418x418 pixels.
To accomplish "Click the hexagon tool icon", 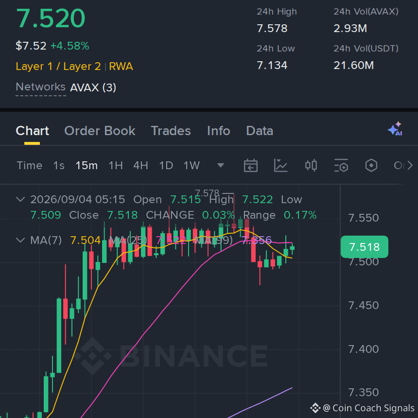I will [x=371, y=165].
